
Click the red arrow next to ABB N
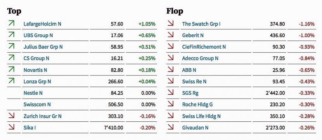pos(170,69)
